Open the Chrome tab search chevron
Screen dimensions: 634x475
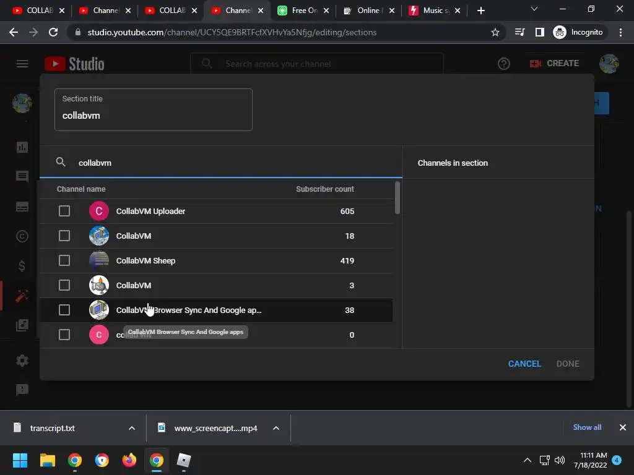[x=534, y=9]
